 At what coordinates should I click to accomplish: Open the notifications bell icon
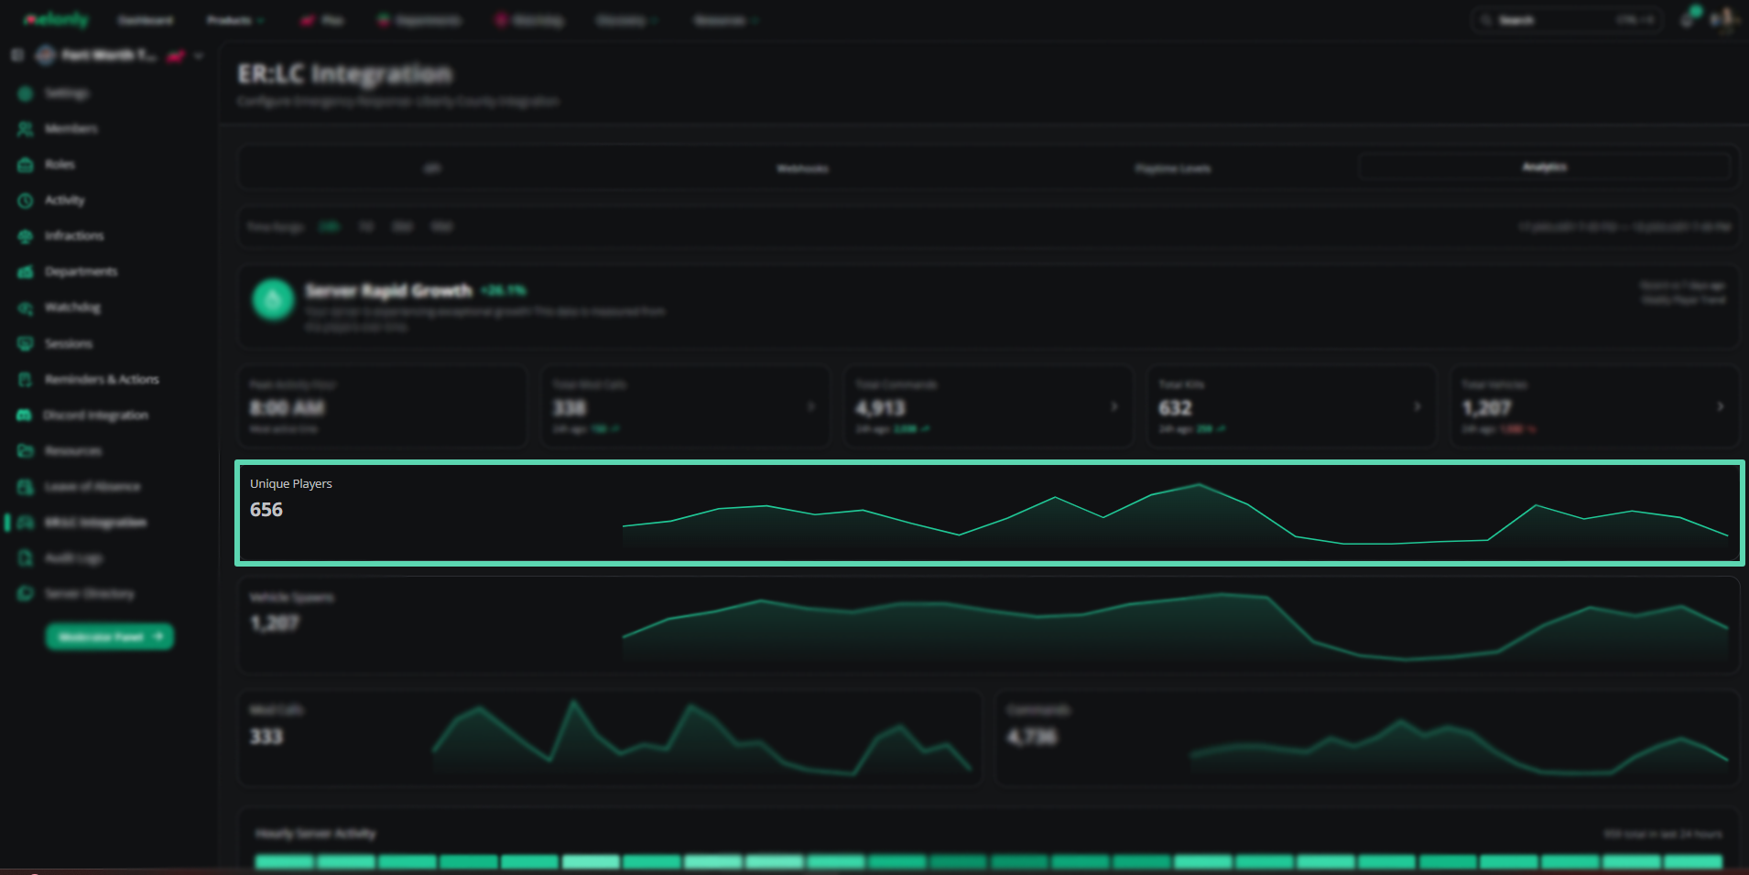click(x=1687, y=19)
